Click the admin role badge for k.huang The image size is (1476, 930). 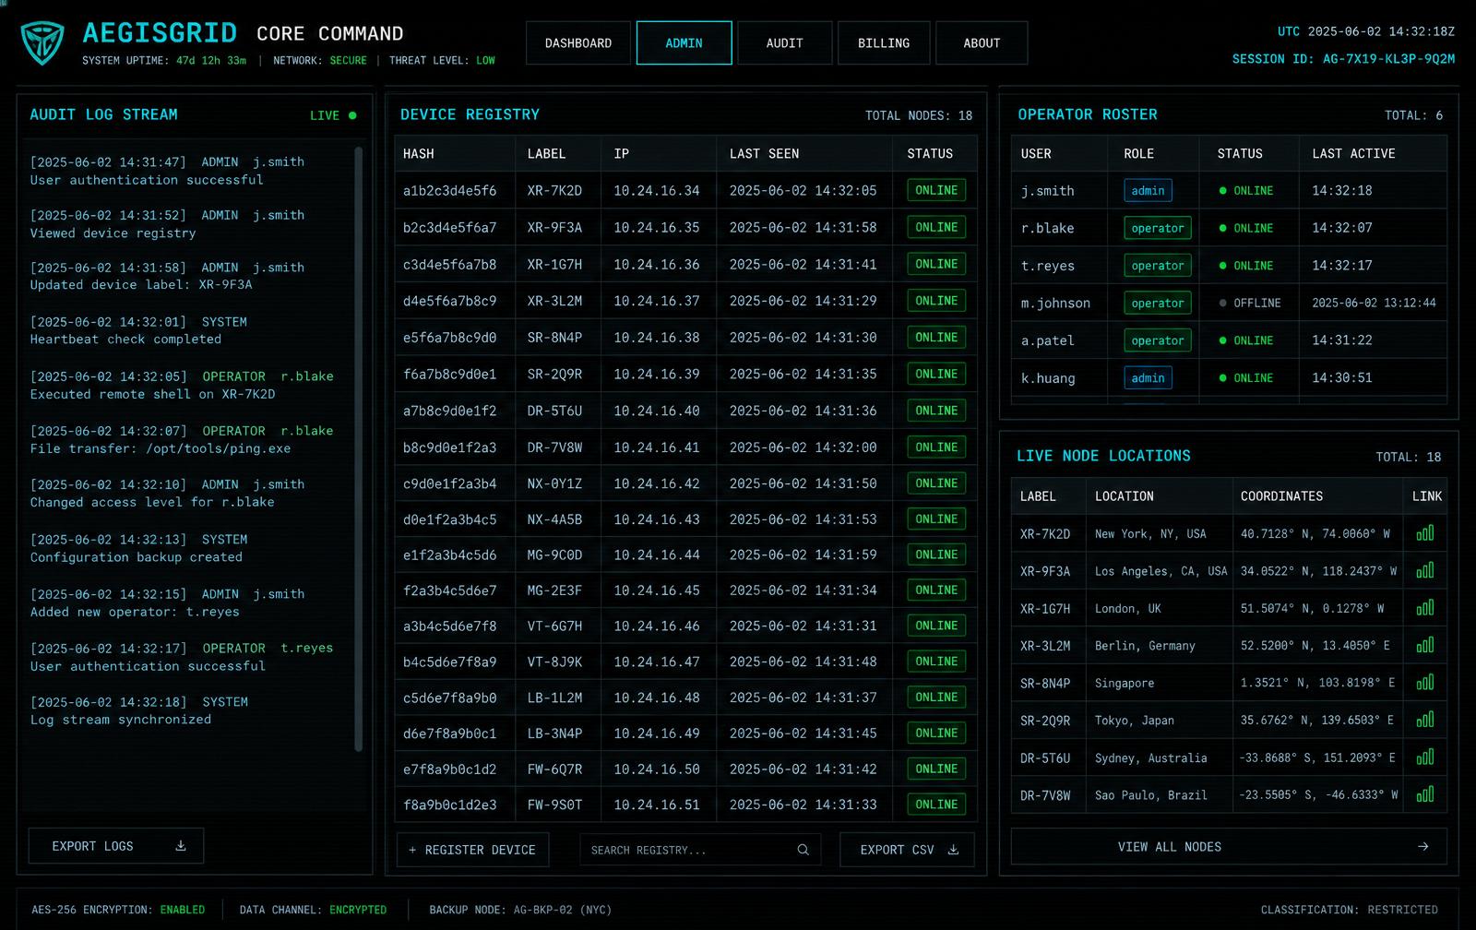click(x=1148, y=378)
